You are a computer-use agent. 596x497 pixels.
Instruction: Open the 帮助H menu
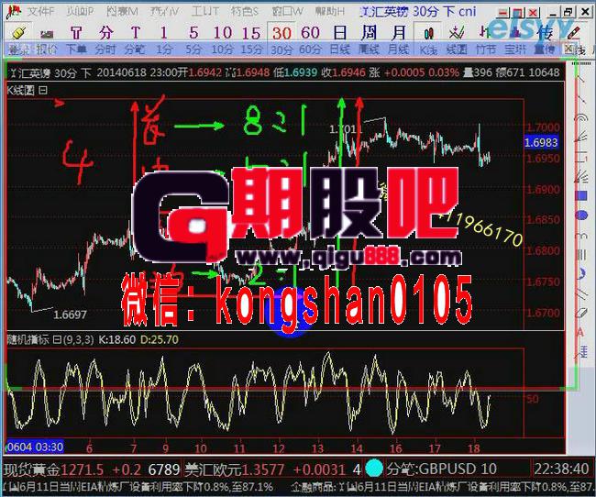point(329,11)
